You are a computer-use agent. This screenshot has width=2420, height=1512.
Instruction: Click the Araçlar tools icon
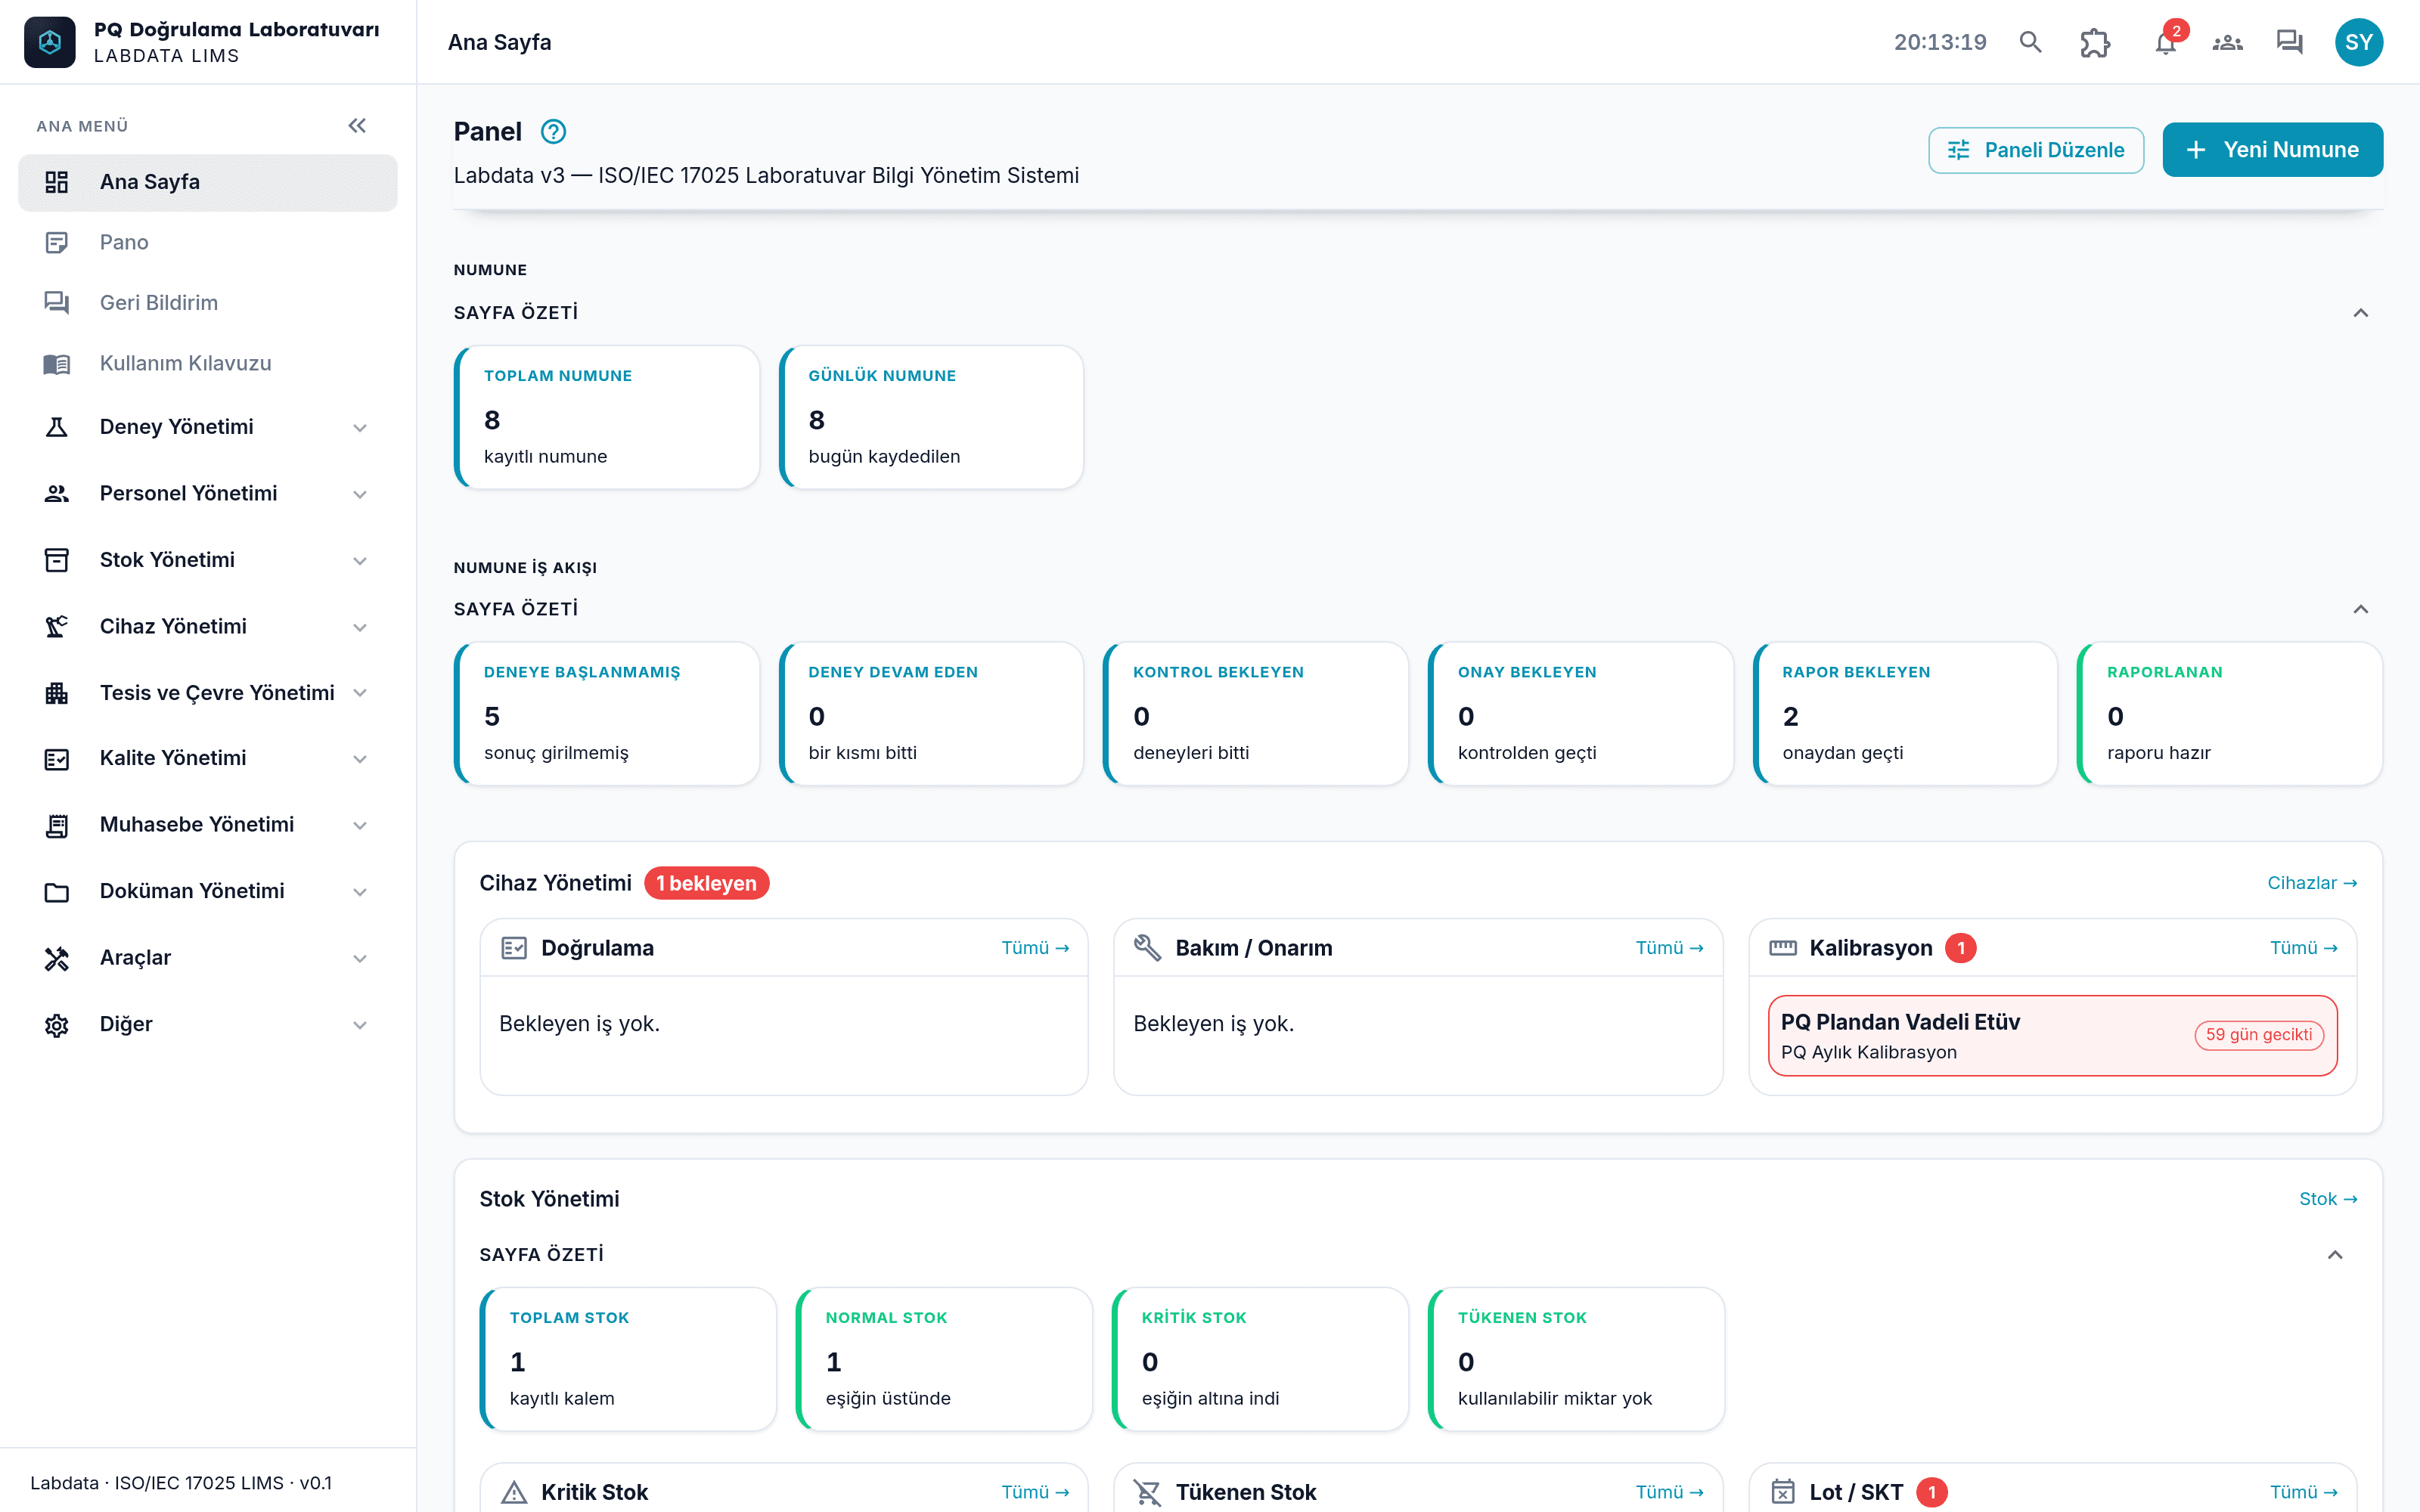click(57, 958)
